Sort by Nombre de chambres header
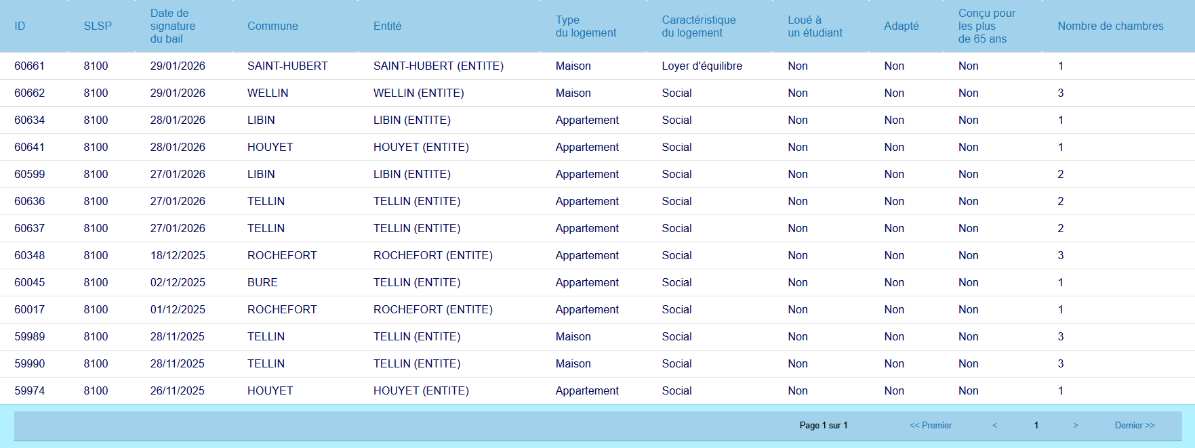 click(x=1110, y=26)
